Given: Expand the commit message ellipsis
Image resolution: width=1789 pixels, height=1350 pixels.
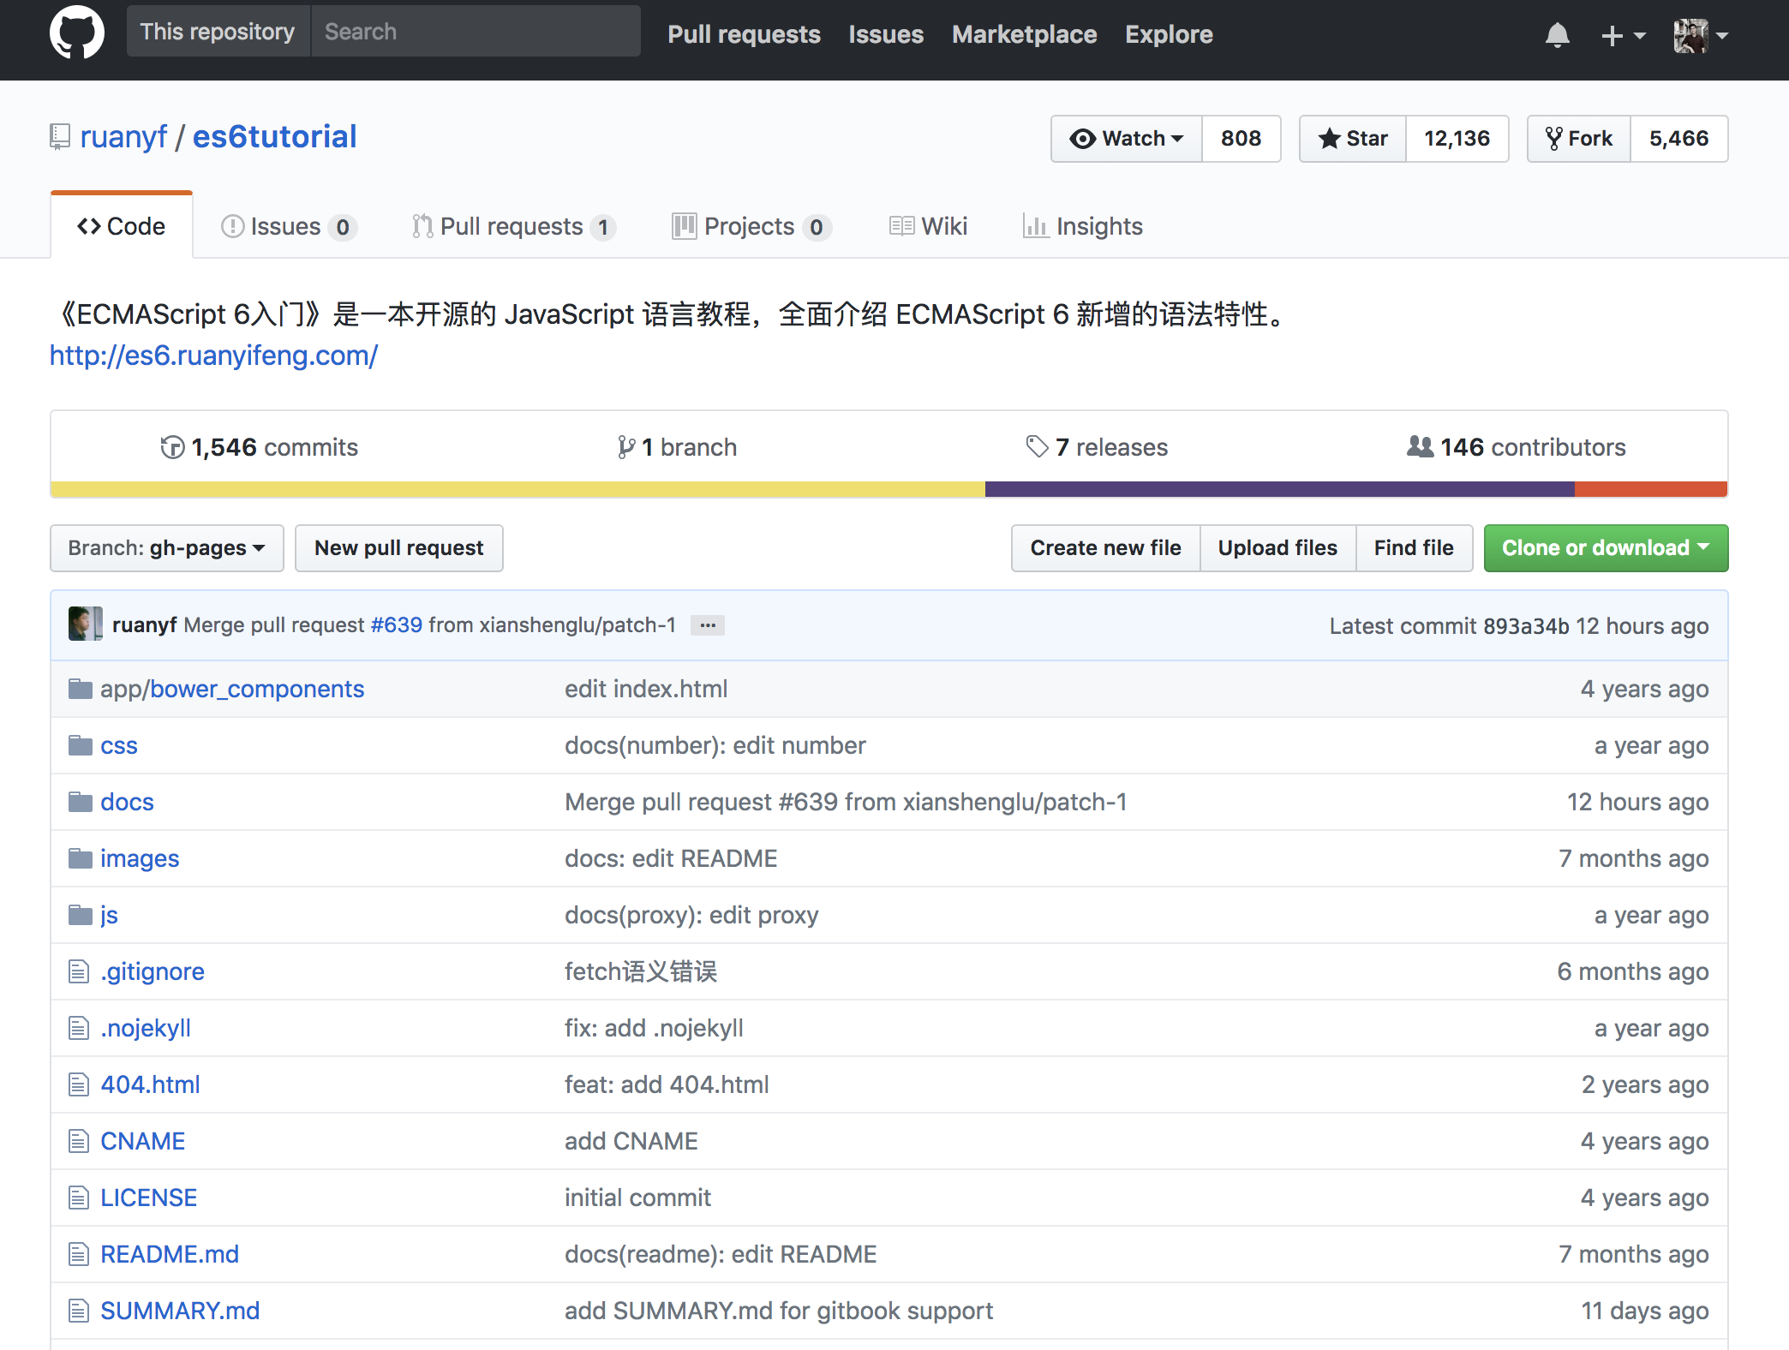Looking at the screenshot, I should [707, 624].
